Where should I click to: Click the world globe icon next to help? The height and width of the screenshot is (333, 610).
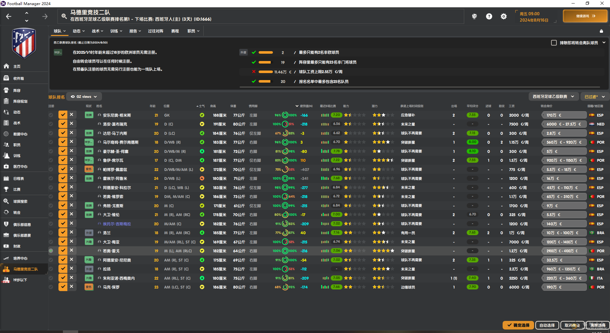[474, 16]
